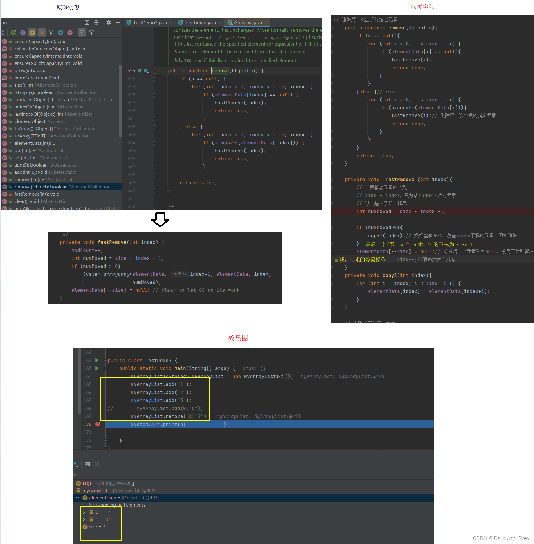This screenshot has height=544, width=534.
Task: Run main method gutter arrow line 163
Action: pyautogui.click(x=97, y=368)
